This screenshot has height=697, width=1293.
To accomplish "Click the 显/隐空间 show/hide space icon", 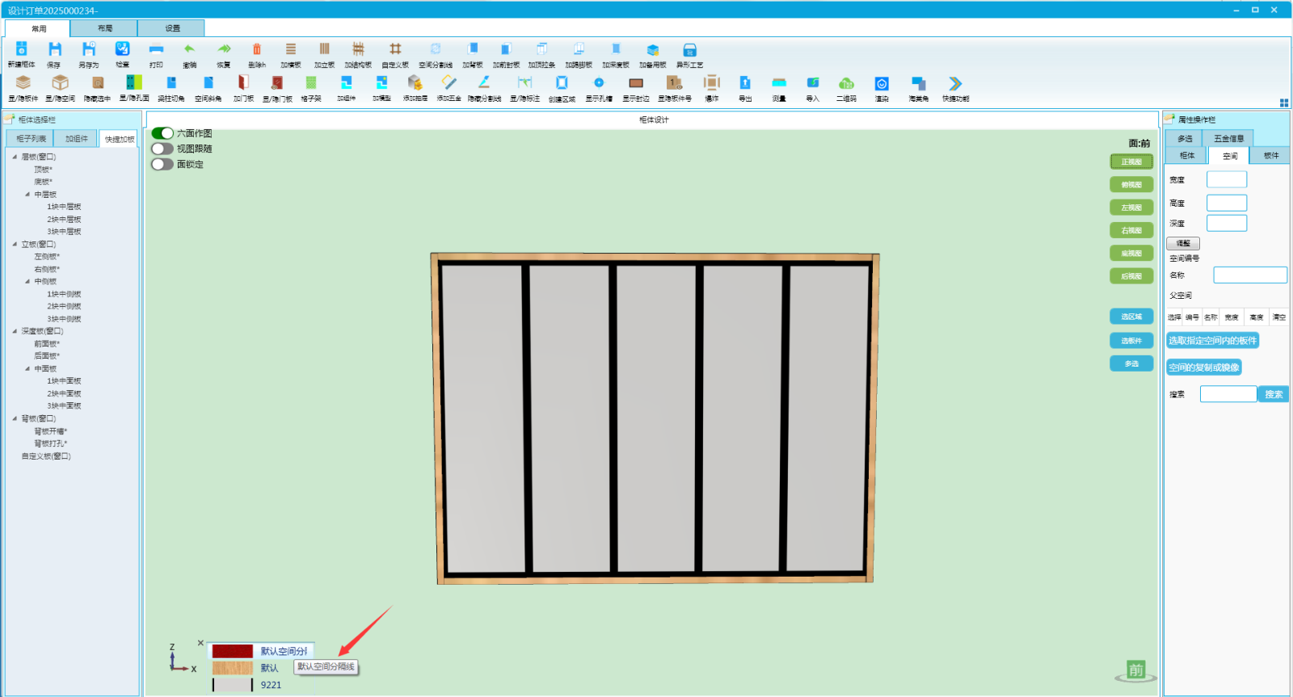I will pos(60,83).
